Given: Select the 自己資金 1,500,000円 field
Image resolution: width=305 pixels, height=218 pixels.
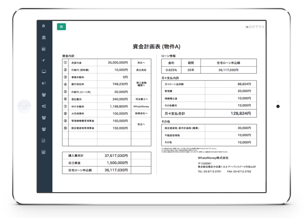Looking at the screenshot, I should tap(114, 163).
